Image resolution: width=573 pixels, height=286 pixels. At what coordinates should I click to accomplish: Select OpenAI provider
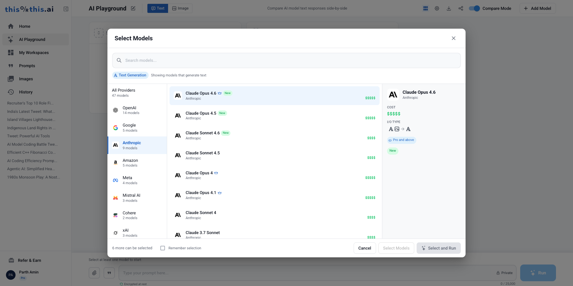137,110
